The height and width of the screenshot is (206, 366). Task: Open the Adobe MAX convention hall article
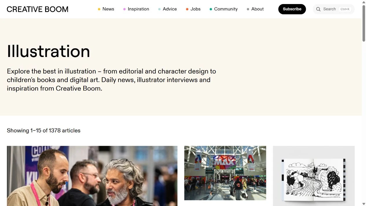(225, 173)
